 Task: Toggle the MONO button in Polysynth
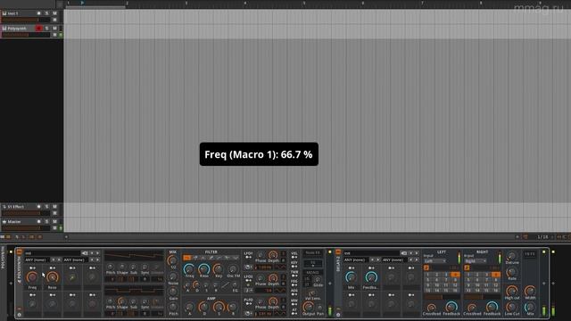(x=313, y=272)
